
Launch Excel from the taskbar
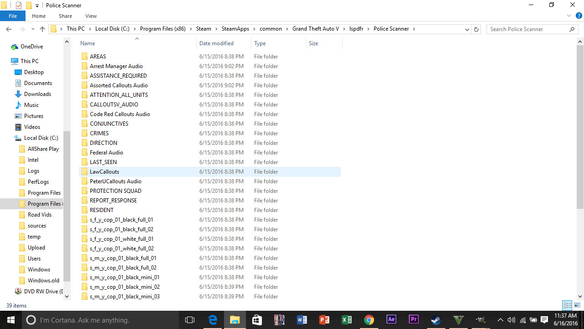(346, 320)
